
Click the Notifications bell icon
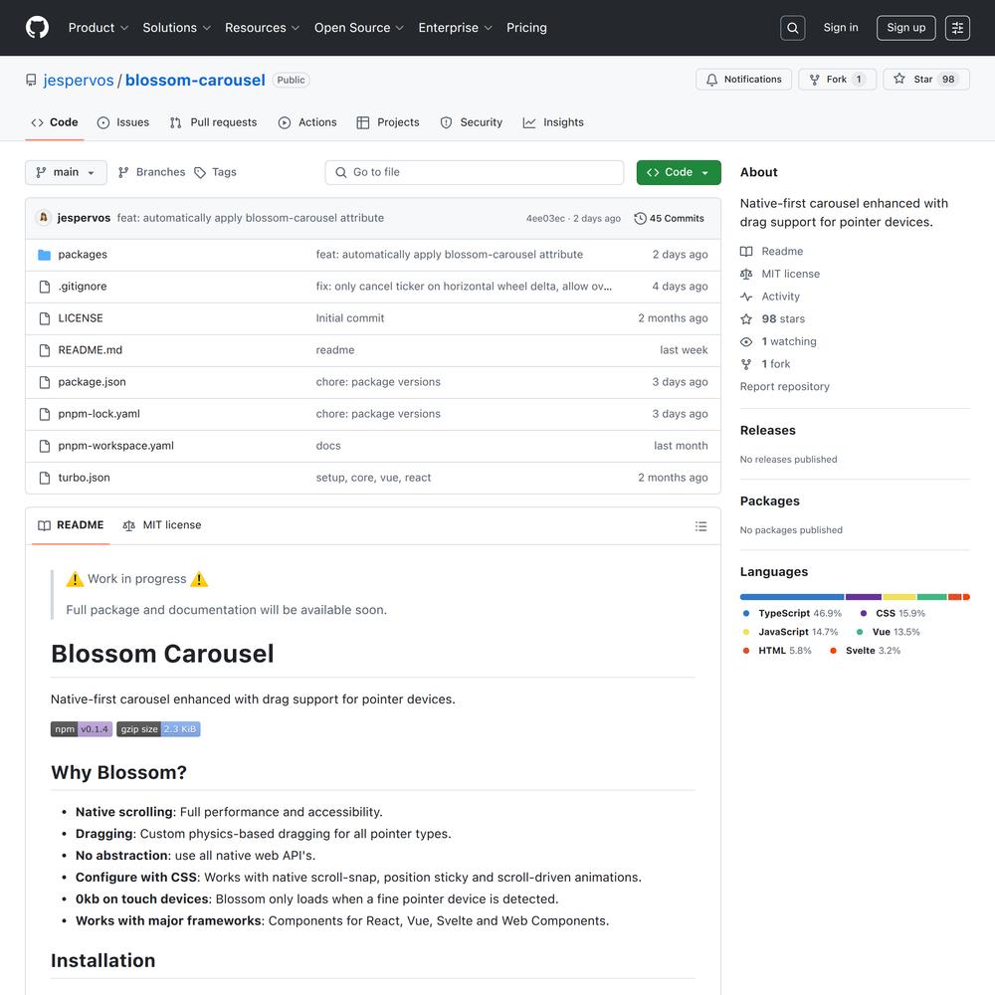712,80
